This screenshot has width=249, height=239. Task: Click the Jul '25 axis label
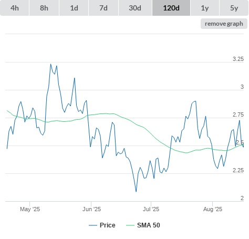[151, 209]
